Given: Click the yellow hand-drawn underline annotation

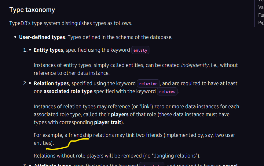Looking at the screenshot, I should point(67,144).
